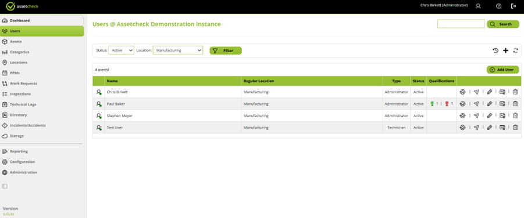Open PPMs in the sidebar
Image resolution: width=524 pixels, height=218 pixels.
[42, 73]
